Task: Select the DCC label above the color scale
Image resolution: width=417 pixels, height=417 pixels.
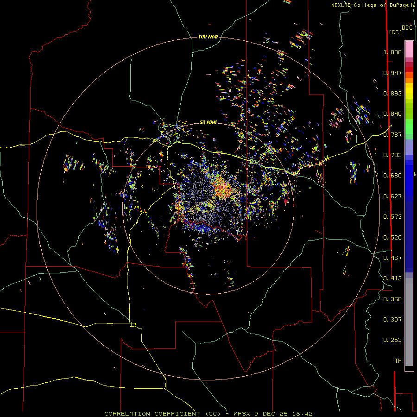Action: (x=407, y=28)
